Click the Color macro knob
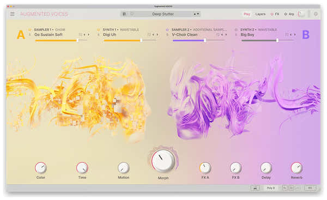This screenshot has height=200, width=327. tap(41, 168)
